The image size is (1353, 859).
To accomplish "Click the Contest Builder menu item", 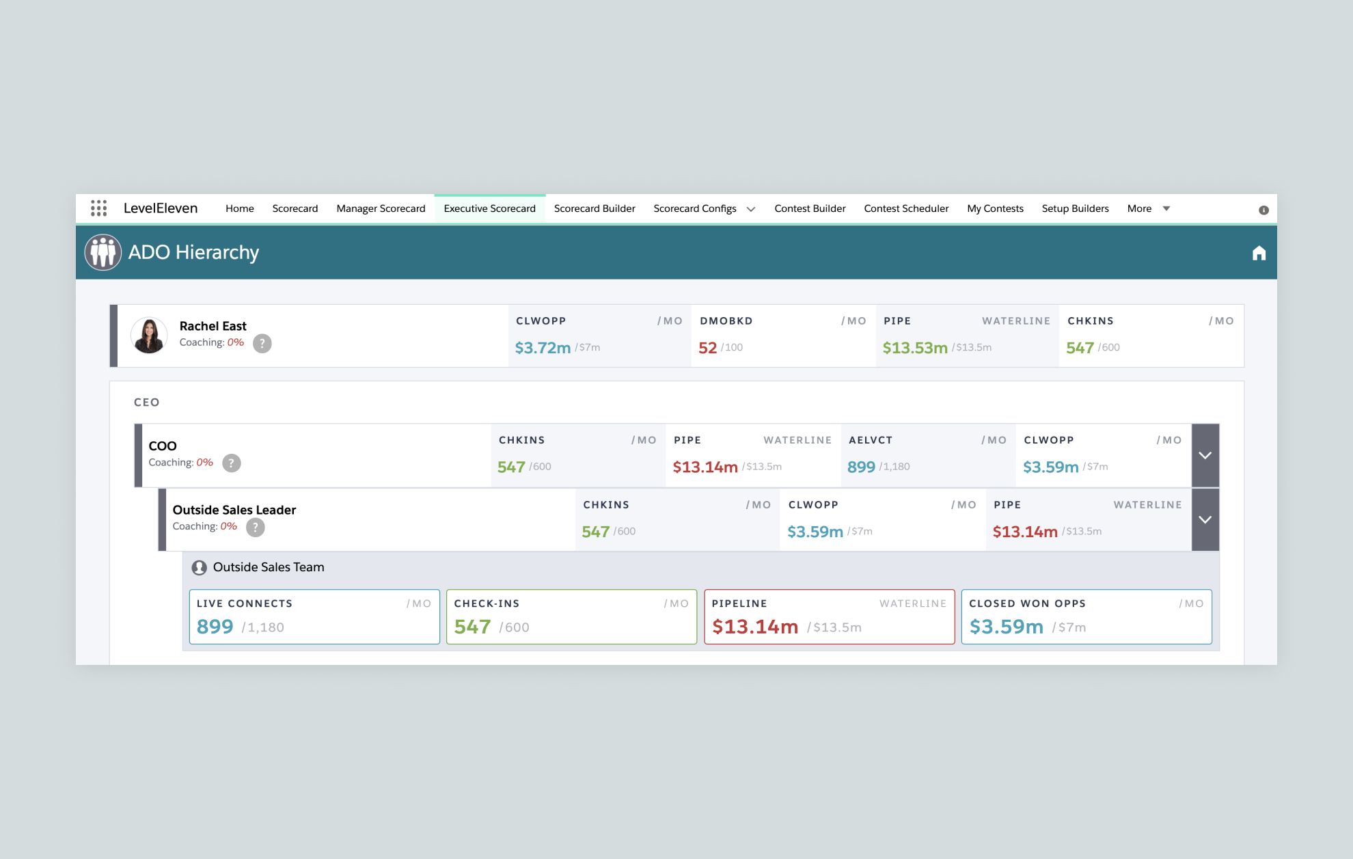I will 808,208.
